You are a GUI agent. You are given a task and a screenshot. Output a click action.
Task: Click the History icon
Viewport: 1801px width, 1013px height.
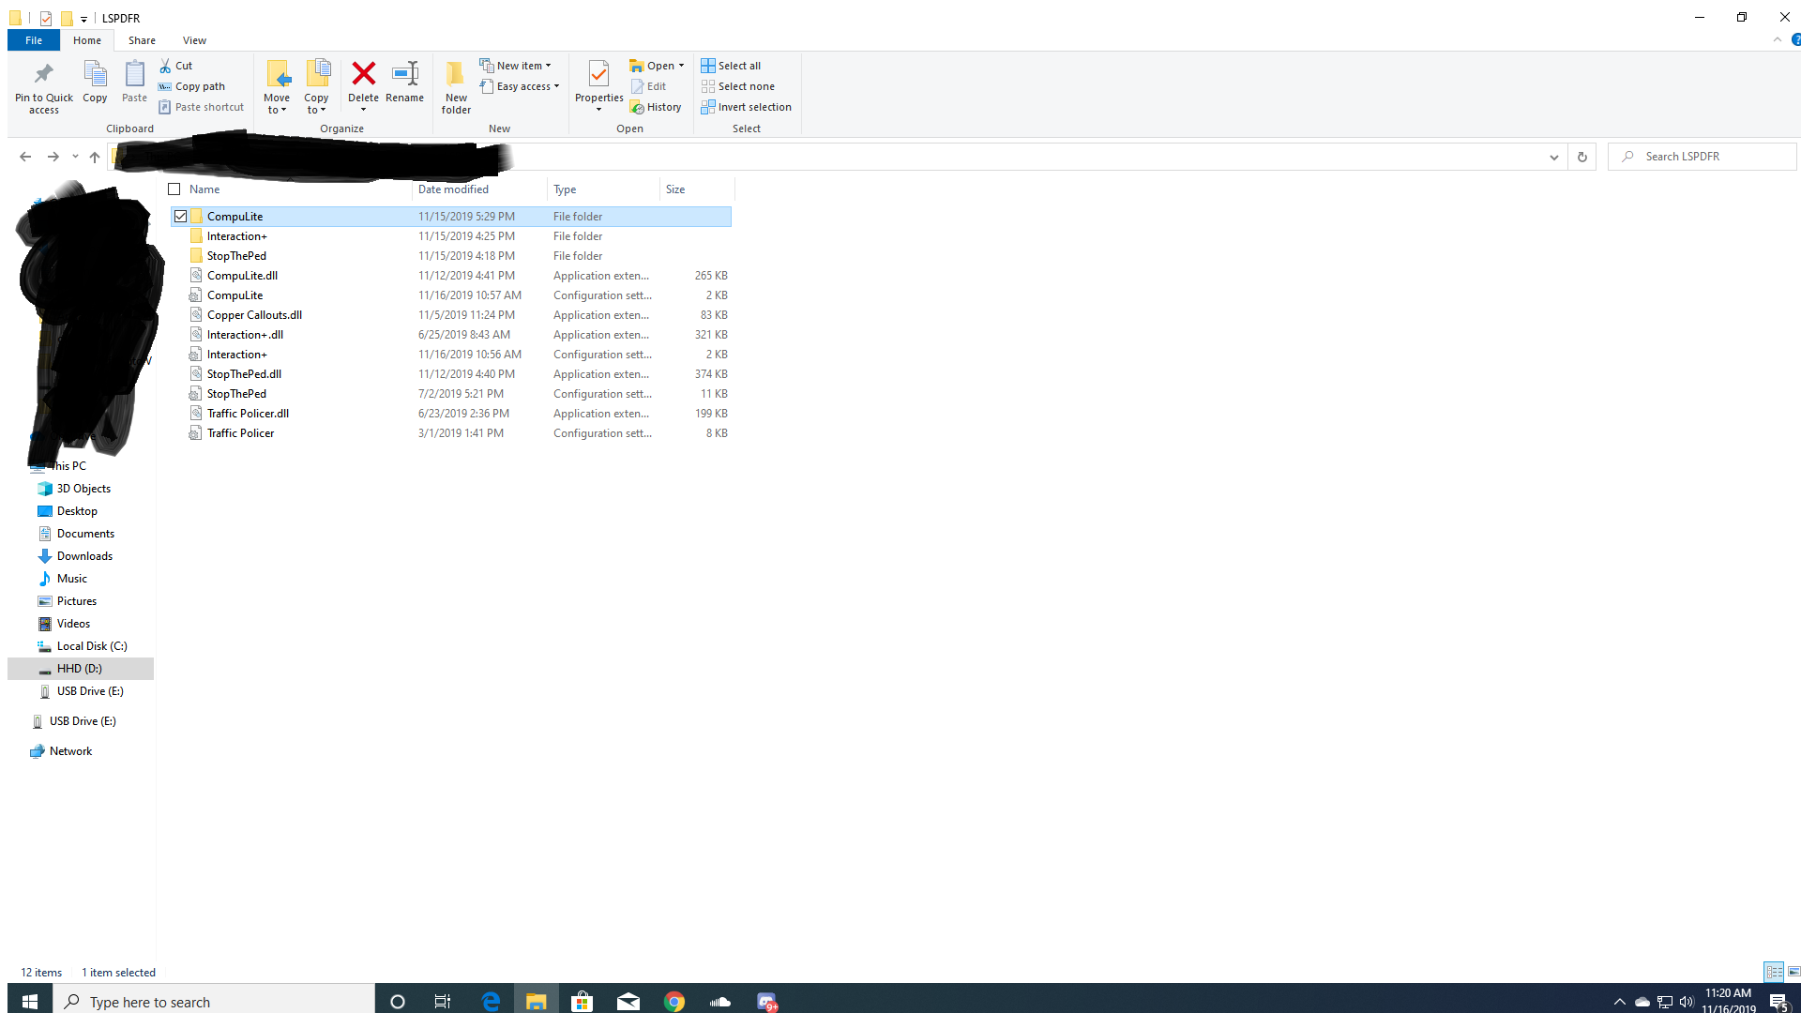pos(657,107)
